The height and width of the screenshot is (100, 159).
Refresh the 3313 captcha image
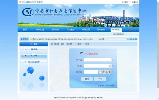[x=105, y=72]
